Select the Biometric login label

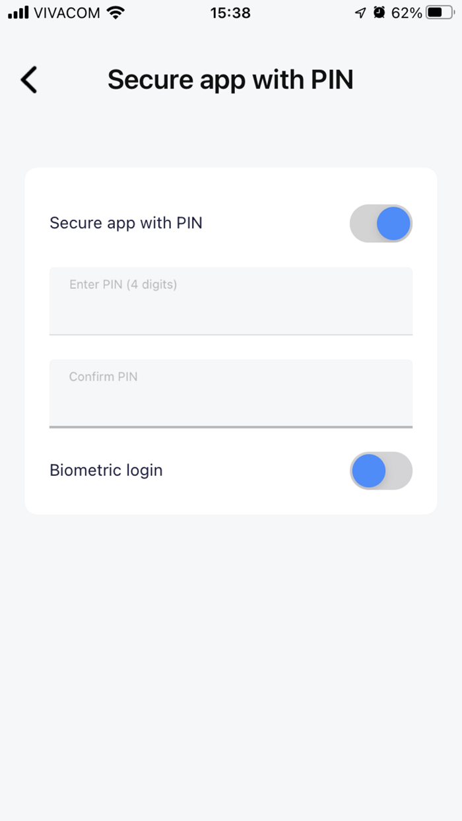(x=106, y=470)
